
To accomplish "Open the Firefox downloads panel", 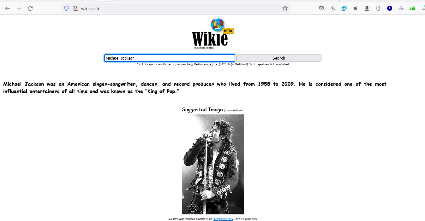I will point(332,8).
